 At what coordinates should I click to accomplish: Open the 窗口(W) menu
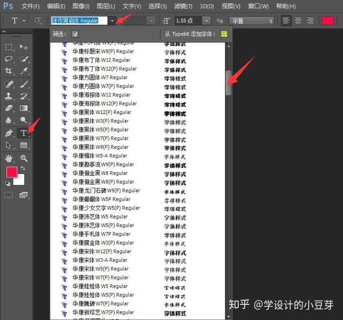(258, 6)
